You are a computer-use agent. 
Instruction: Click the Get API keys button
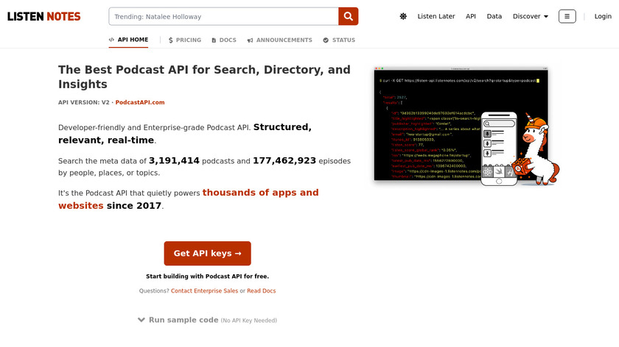(x=207, y=253)
